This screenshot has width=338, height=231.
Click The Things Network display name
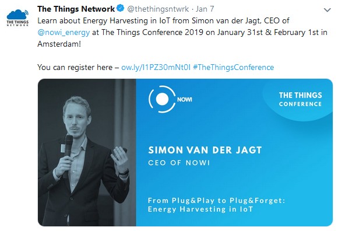coord(76,9)
